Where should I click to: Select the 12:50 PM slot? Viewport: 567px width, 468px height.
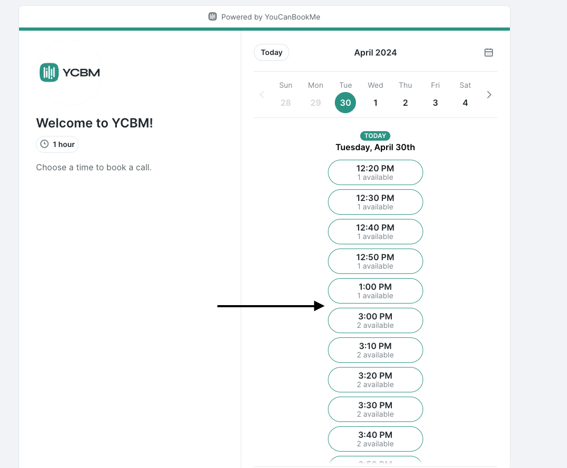pyautogui.click(x=376, y=261)
